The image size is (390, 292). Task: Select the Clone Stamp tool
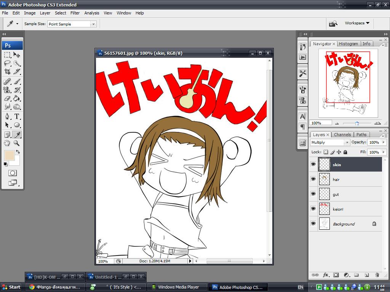7,90
